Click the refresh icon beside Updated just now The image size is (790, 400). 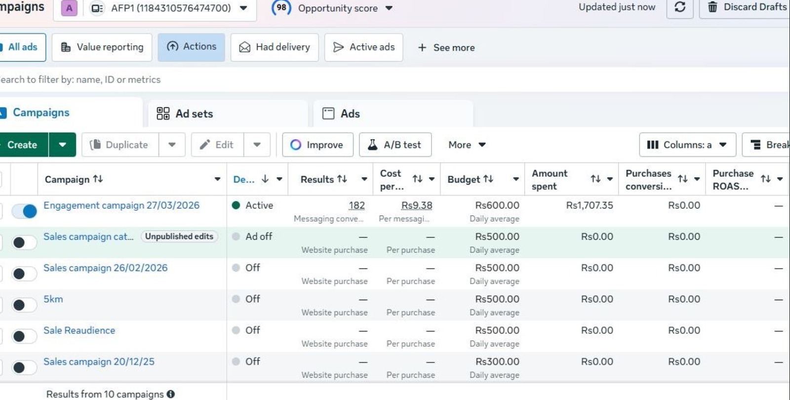(680, 7)
